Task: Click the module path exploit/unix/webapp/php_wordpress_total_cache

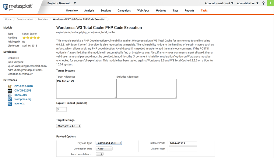Action: 86,32
